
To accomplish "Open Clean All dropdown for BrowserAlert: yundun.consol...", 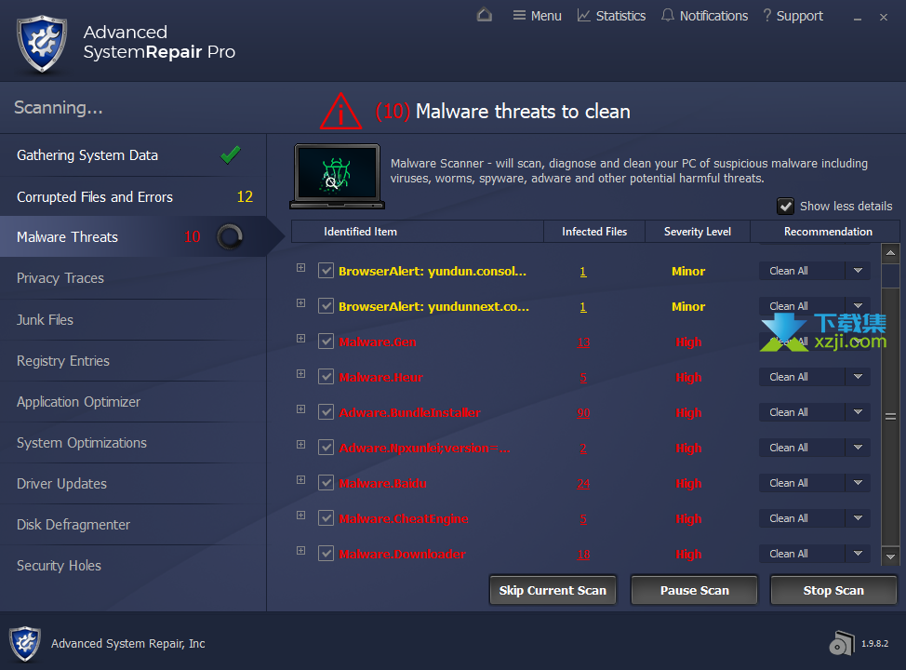I will click(x=858, y=271).
